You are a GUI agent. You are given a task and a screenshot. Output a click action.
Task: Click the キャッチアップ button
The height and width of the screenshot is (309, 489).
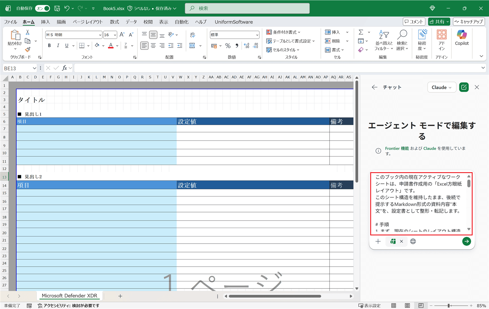click(469, 22)
